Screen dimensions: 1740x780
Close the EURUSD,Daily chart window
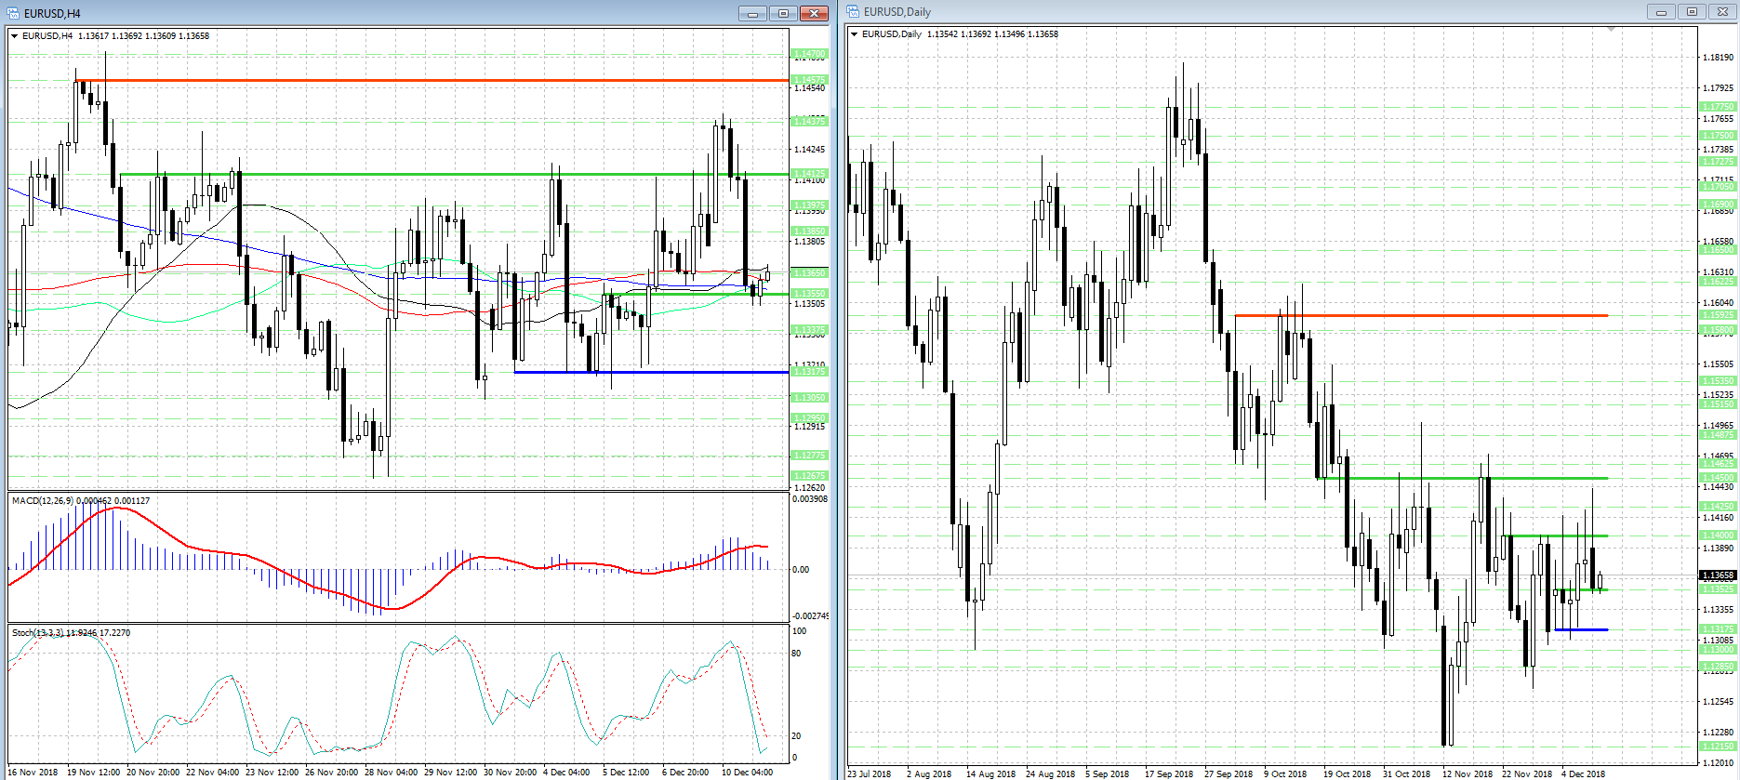tap(1722, 12)
